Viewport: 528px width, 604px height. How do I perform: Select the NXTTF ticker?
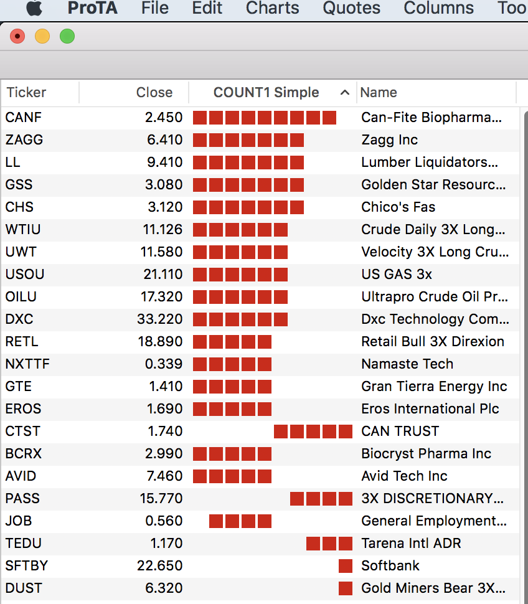(27, 364)
